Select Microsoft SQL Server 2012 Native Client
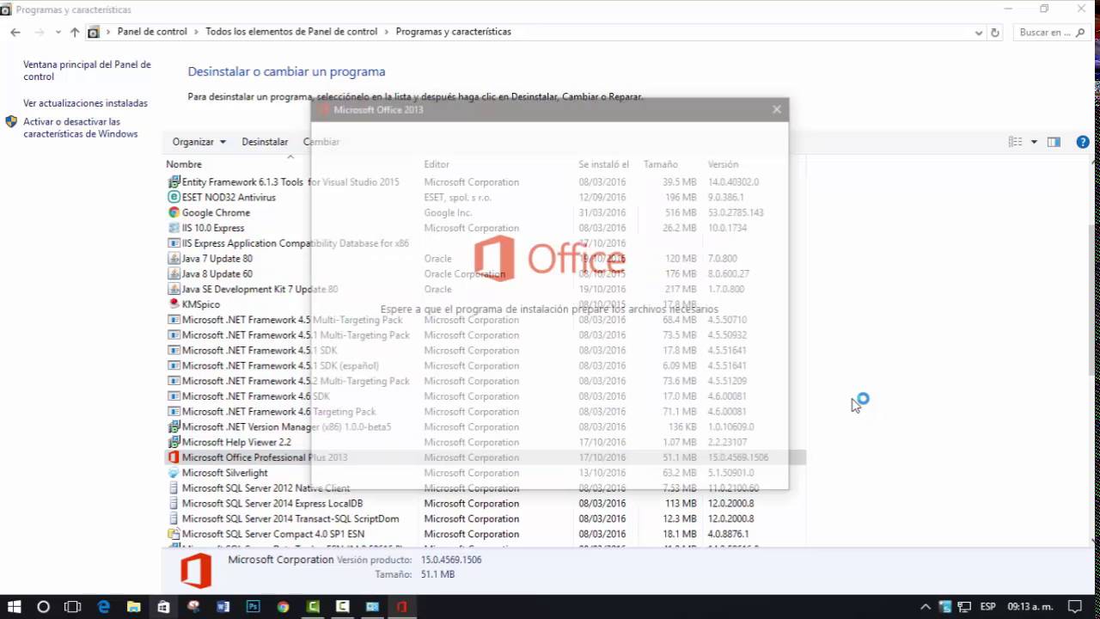Screen dimensions: 1100x619 coord(486,488)
